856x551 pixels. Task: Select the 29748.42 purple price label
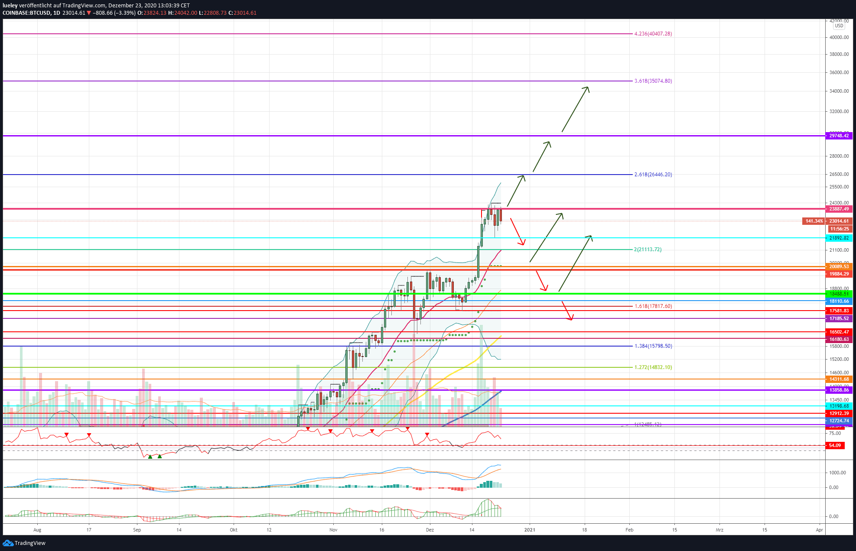point(839,136)
